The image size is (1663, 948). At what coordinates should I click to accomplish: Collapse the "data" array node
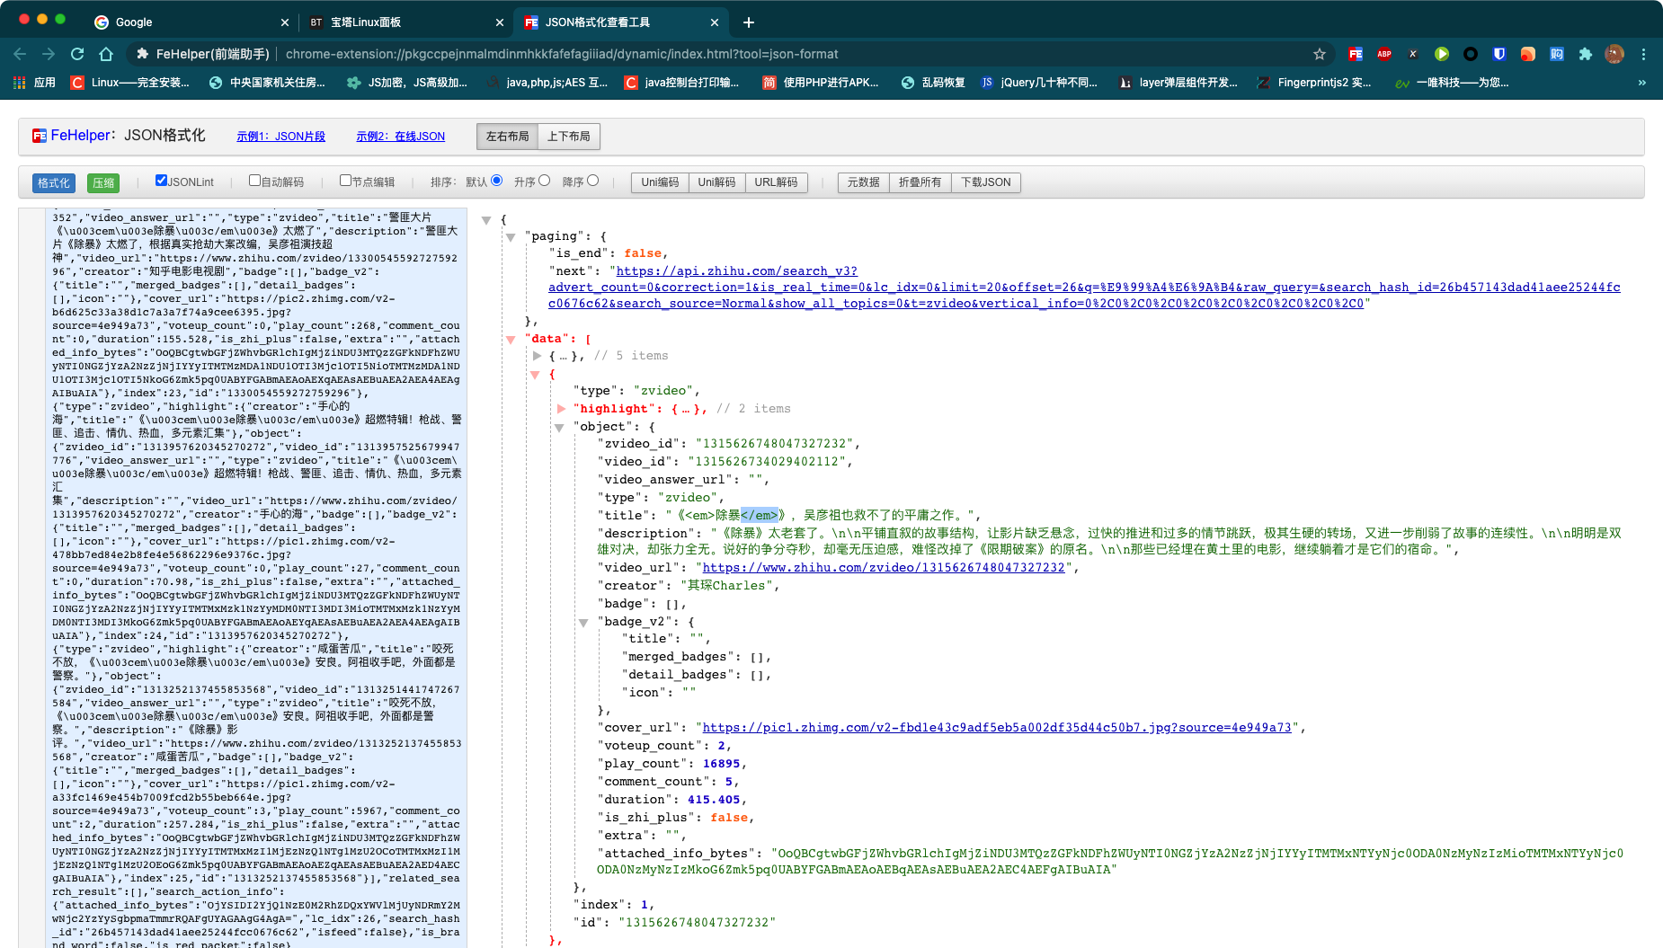pyautogui.click(x=511, y=340)
